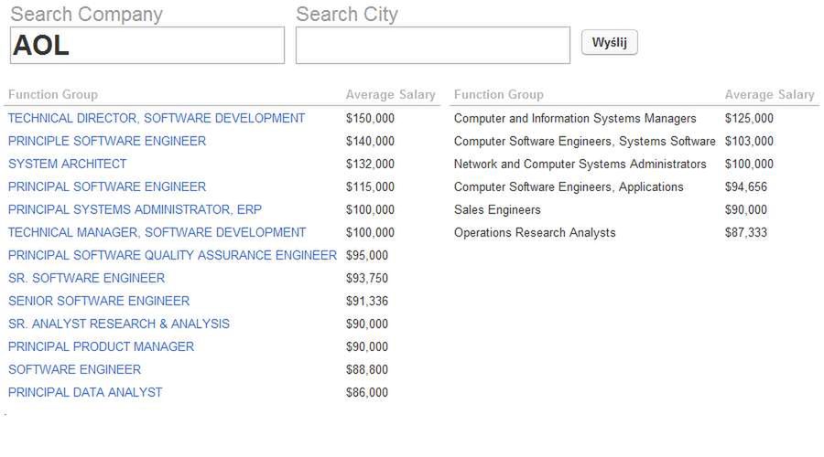The height and width of the screenshot is (457, 824).
Task: Open the Principal Software Engineer link
Action: coord(107,186)
